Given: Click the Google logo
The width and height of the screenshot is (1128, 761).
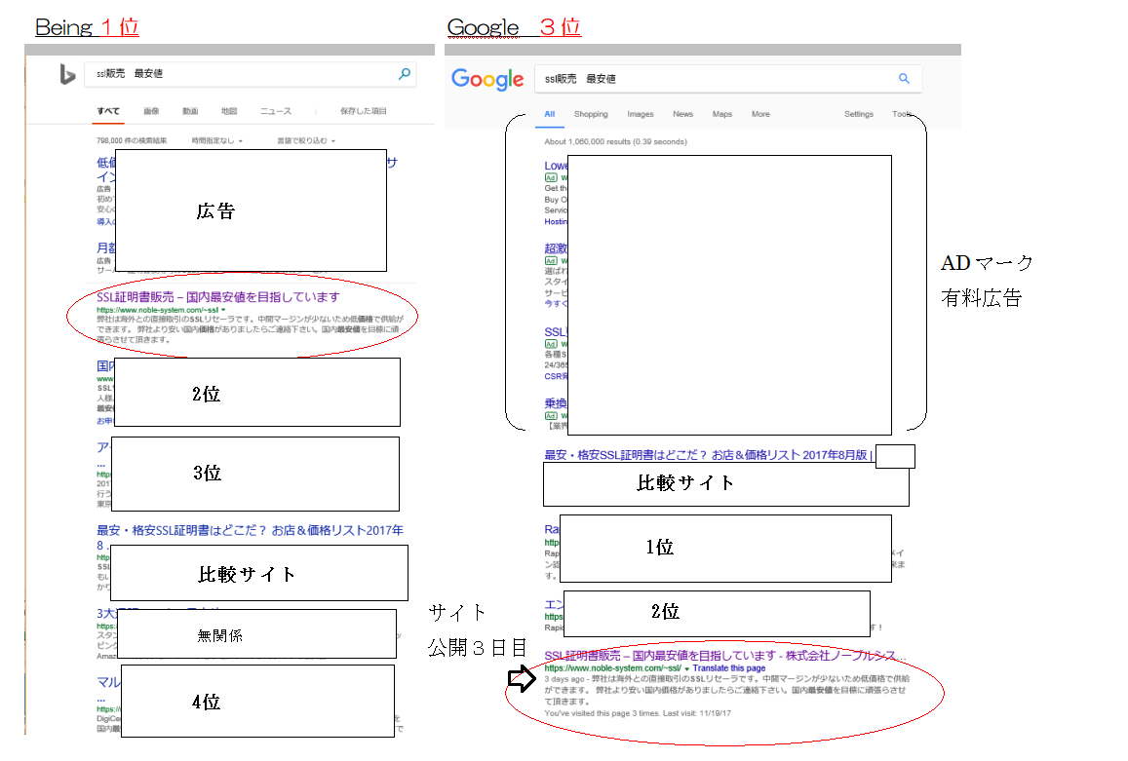Looking at the screenshot, I should (487, 80).
